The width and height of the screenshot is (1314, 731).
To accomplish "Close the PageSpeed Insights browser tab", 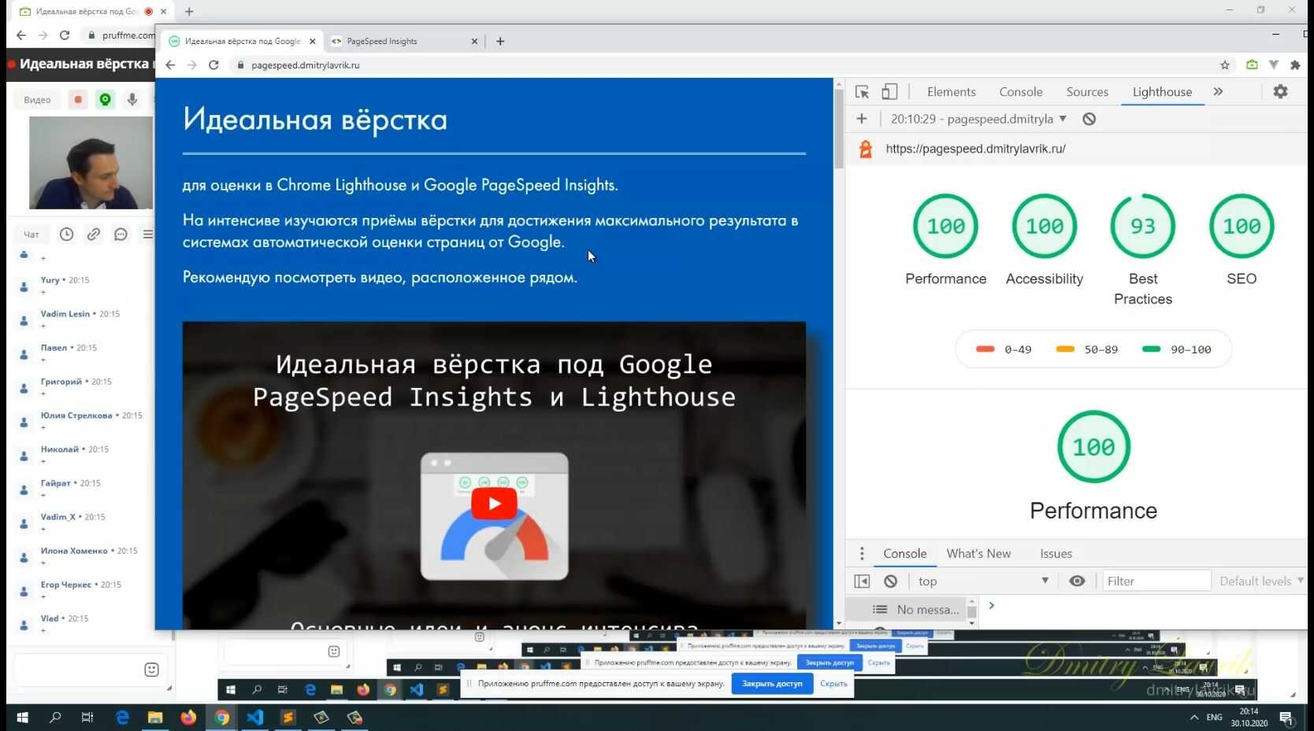I will coord(474,42).
